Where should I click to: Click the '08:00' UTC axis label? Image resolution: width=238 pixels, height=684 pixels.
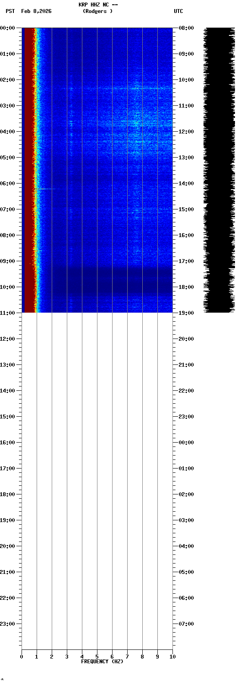click(x=186, y=28)
